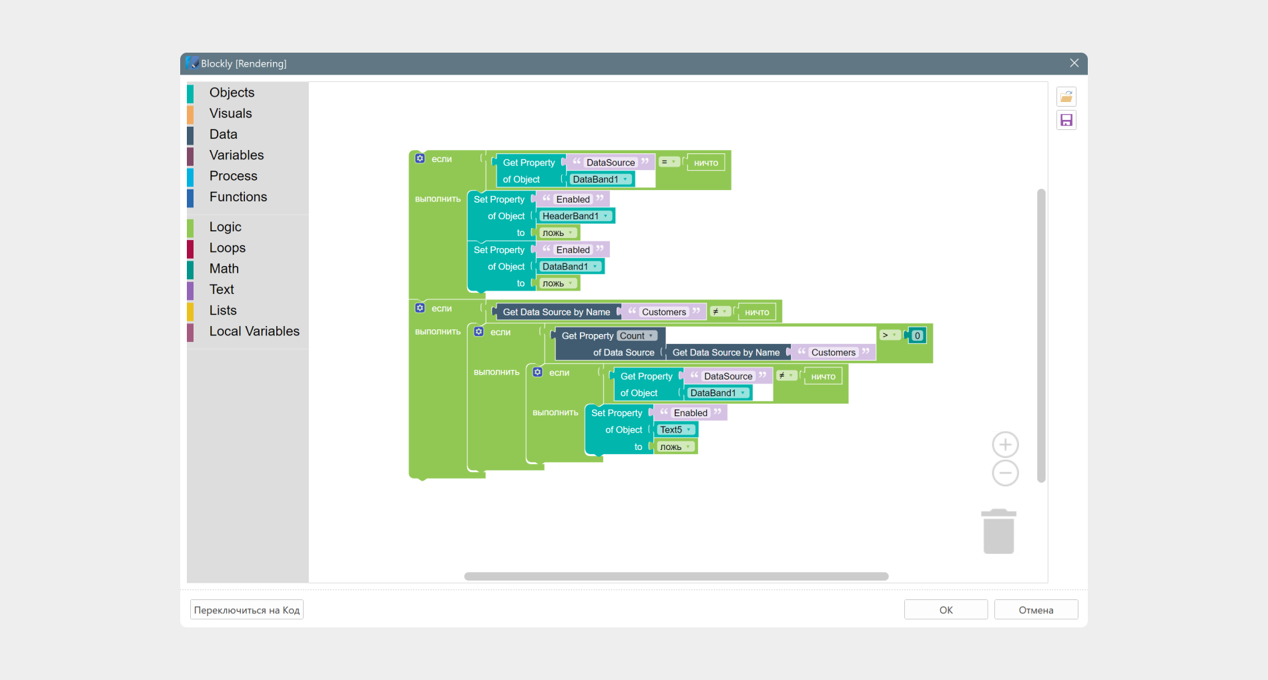This screenshot has width=1268, height=680.
Task: Click gear icon on second top-level если block
Action: (420, 308)
